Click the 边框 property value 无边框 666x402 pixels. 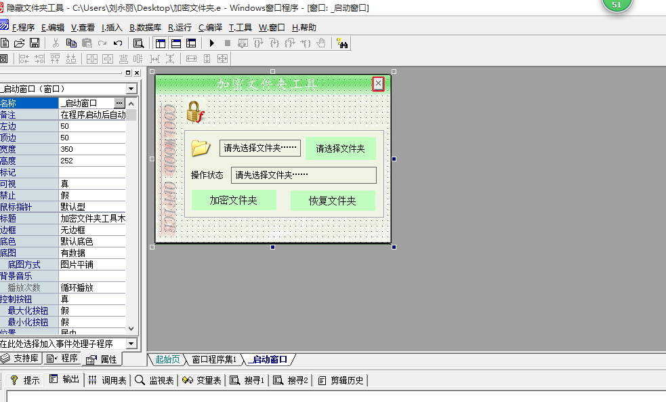click(x=92, y=230)
